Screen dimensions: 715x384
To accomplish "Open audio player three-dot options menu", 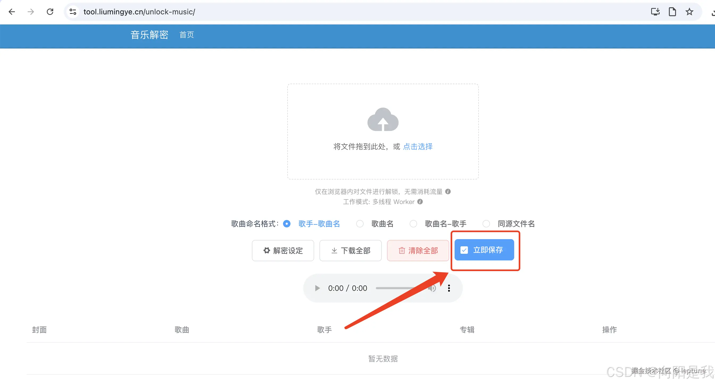I will click(x=449, y=288).
